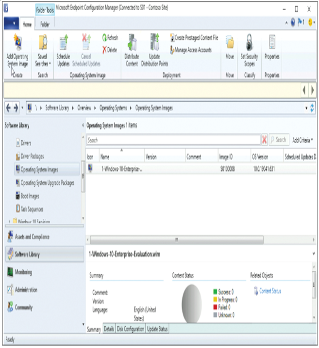Open Manage Access Accounts
319x348 pixels.
coord(191,50)
